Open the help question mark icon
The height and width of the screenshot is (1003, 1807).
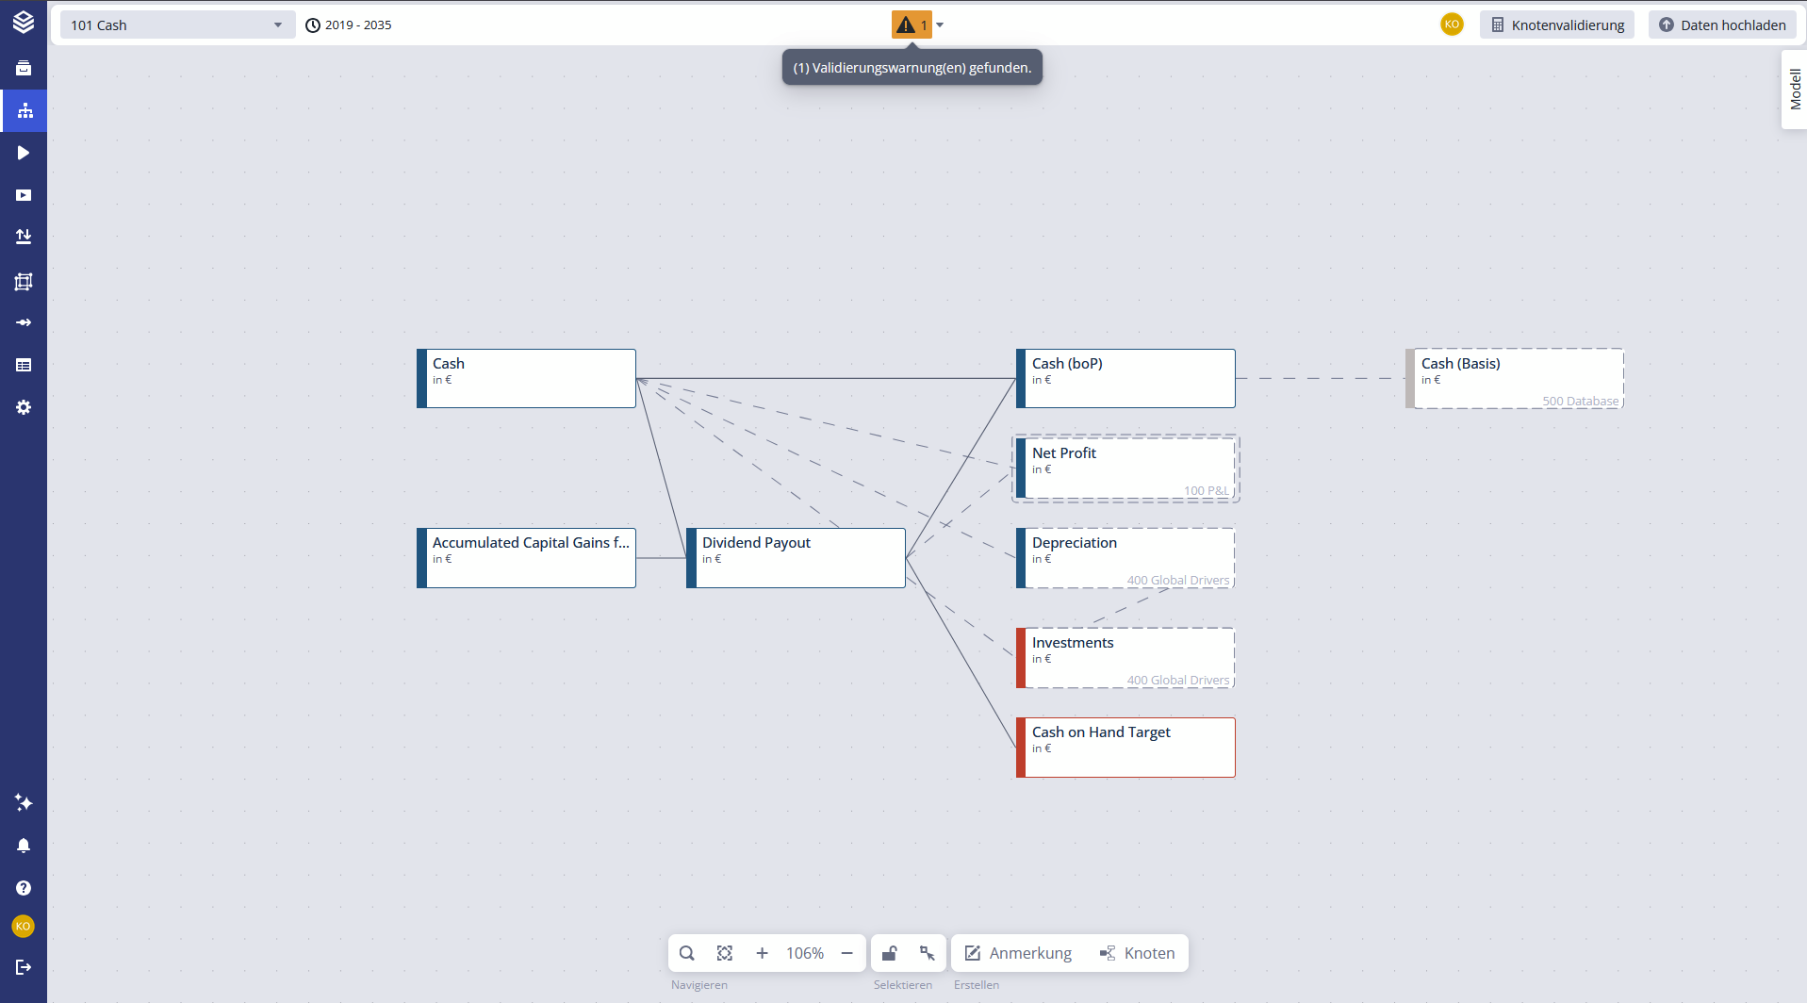point(24,888)
